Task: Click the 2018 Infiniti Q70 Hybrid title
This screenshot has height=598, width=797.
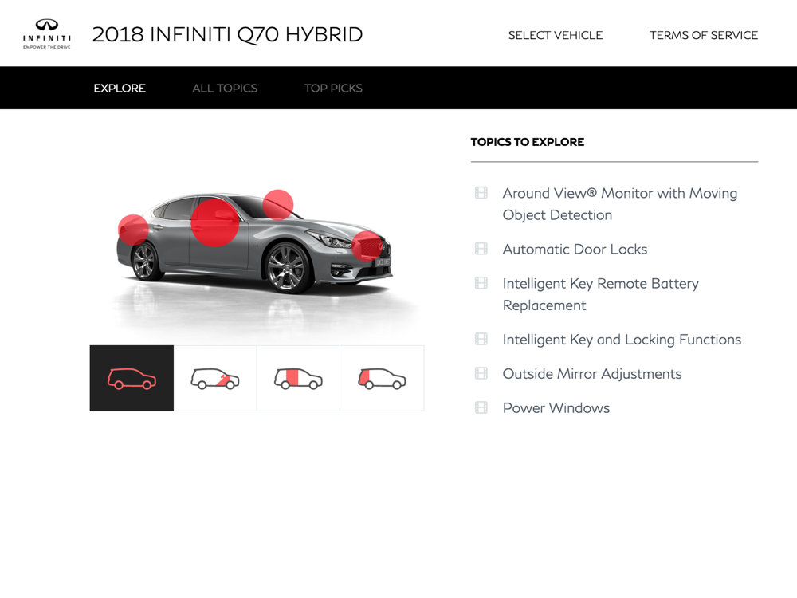Action: tap(227, 34)
